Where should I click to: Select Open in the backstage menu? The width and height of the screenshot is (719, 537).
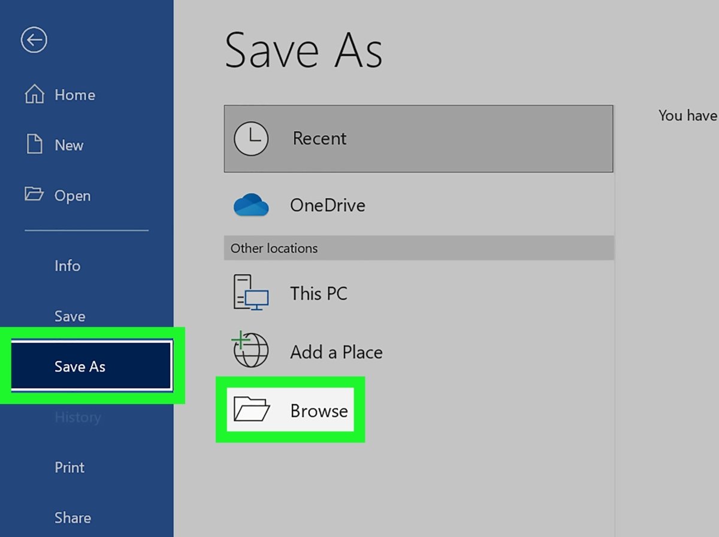(x=72, y=196)
